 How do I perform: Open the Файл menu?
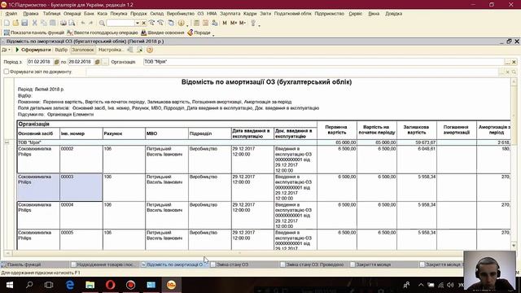click(x=11, y=14)
